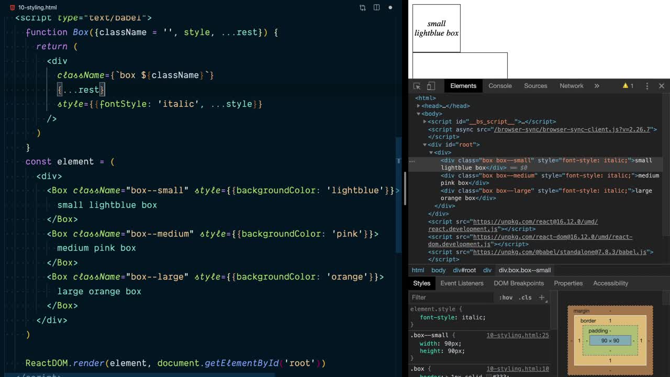Open the Event Listeners tab
670x377 pixels.
(x=462, y=283)
